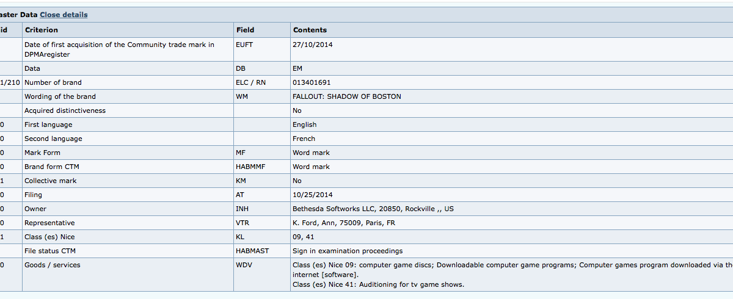
Task: Click the Nice classes value 09, 41
Action: click(x=304, y=237)
